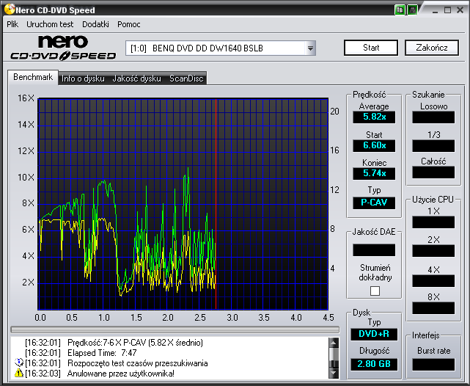Click the Average speed value 5.82x
This screenshot has height=386, width=470.
pyautogui.click(x=374, y=117)
